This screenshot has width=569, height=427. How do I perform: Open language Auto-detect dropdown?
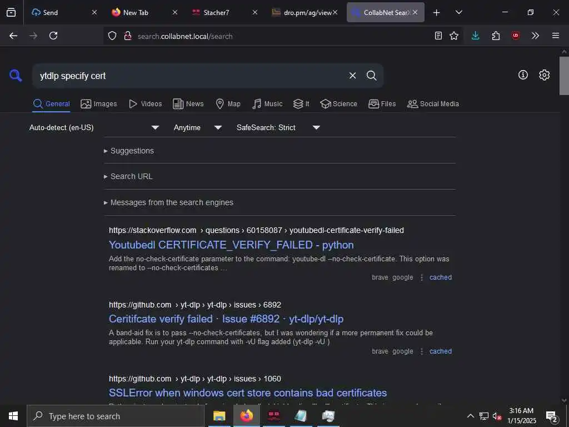[94, 127]
